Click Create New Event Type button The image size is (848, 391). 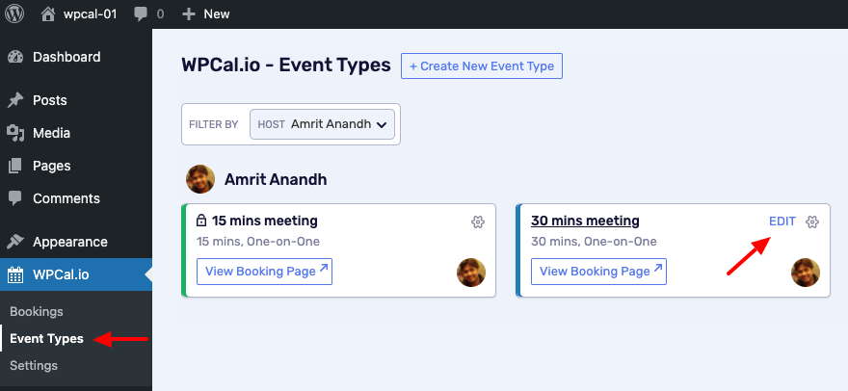tap(481, 66)
